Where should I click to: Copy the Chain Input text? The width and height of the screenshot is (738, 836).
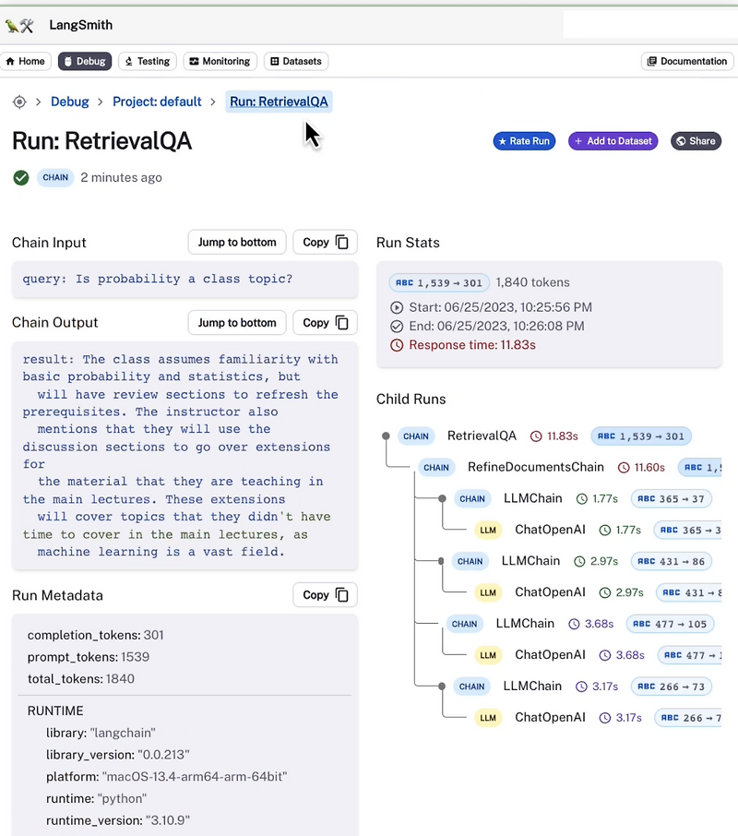tap(324, 242)
